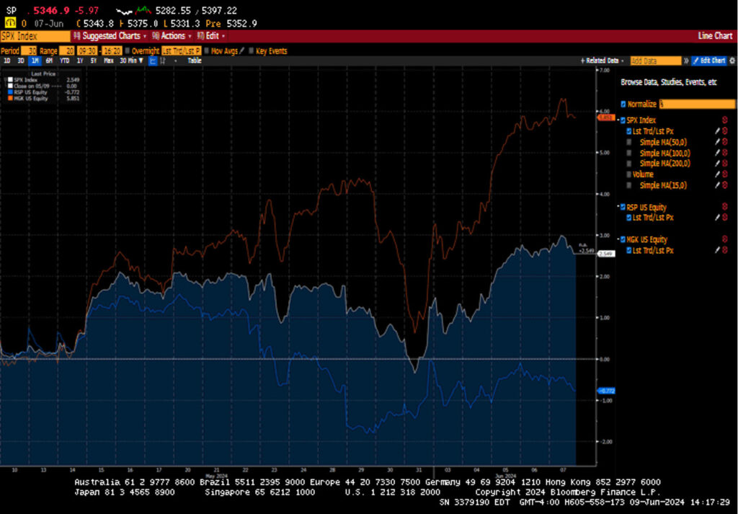Switch to the Table view
This screenshot has height=514, width=738.
pyautogui.click(x=195, y=61)
